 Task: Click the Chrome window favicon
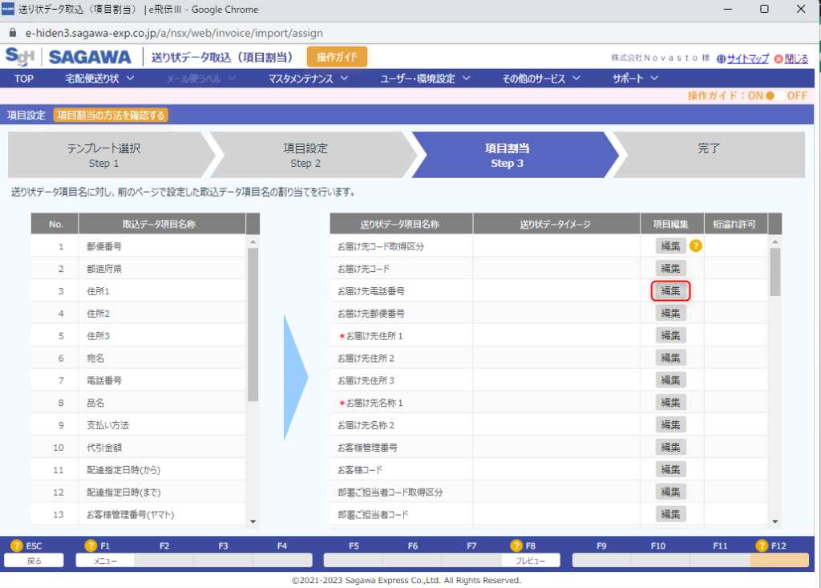8,9
